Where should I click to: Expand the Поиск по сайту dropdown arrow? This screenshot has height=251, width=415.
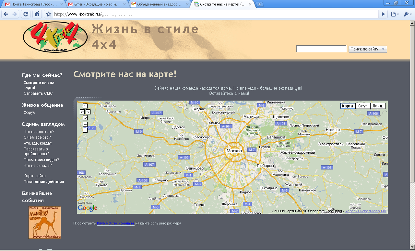383,49
